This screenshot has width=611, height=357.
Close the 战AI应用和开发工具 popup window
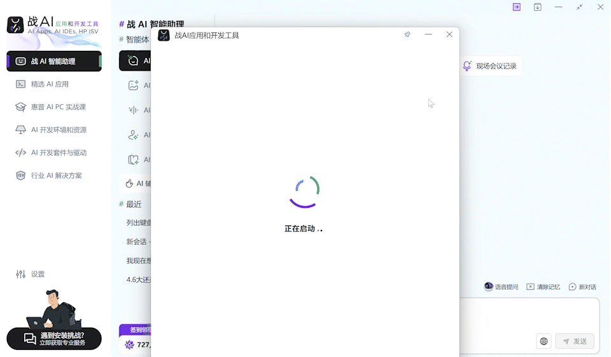[449, 34]
